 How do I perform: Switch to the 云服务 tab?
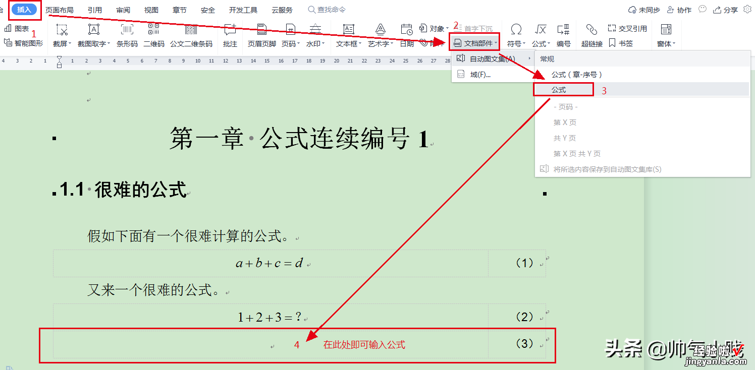point(282,10)
